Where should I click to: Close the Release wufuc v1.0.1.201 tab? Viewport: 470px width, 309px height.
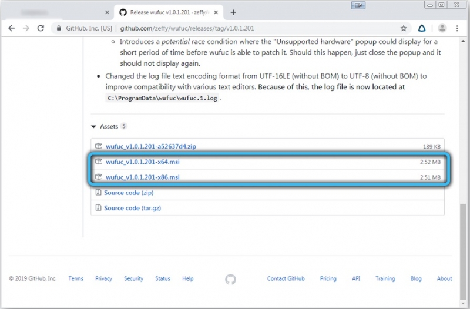(216, 12)
